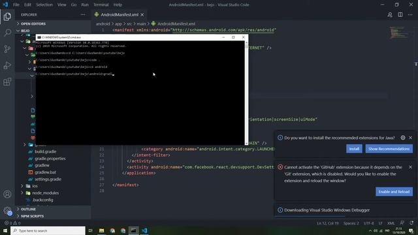Switch to cmd window from taskbar
This screenshot has width=418, height=235.
pyautogui.click(x=133, y=230)
